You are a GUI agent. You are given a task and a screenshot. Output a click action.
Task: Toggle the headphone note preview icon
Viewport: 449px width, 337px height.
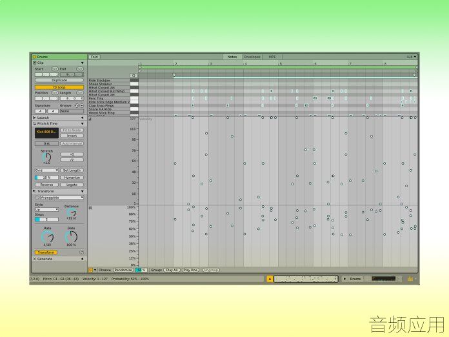click(x=134, y=76)
